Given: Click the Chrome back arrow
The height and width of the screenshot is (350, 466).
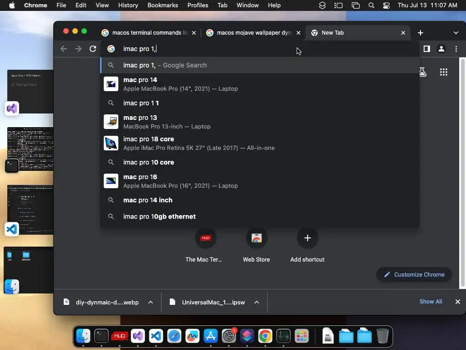Looking at the screenshot, I should [64, 49].
